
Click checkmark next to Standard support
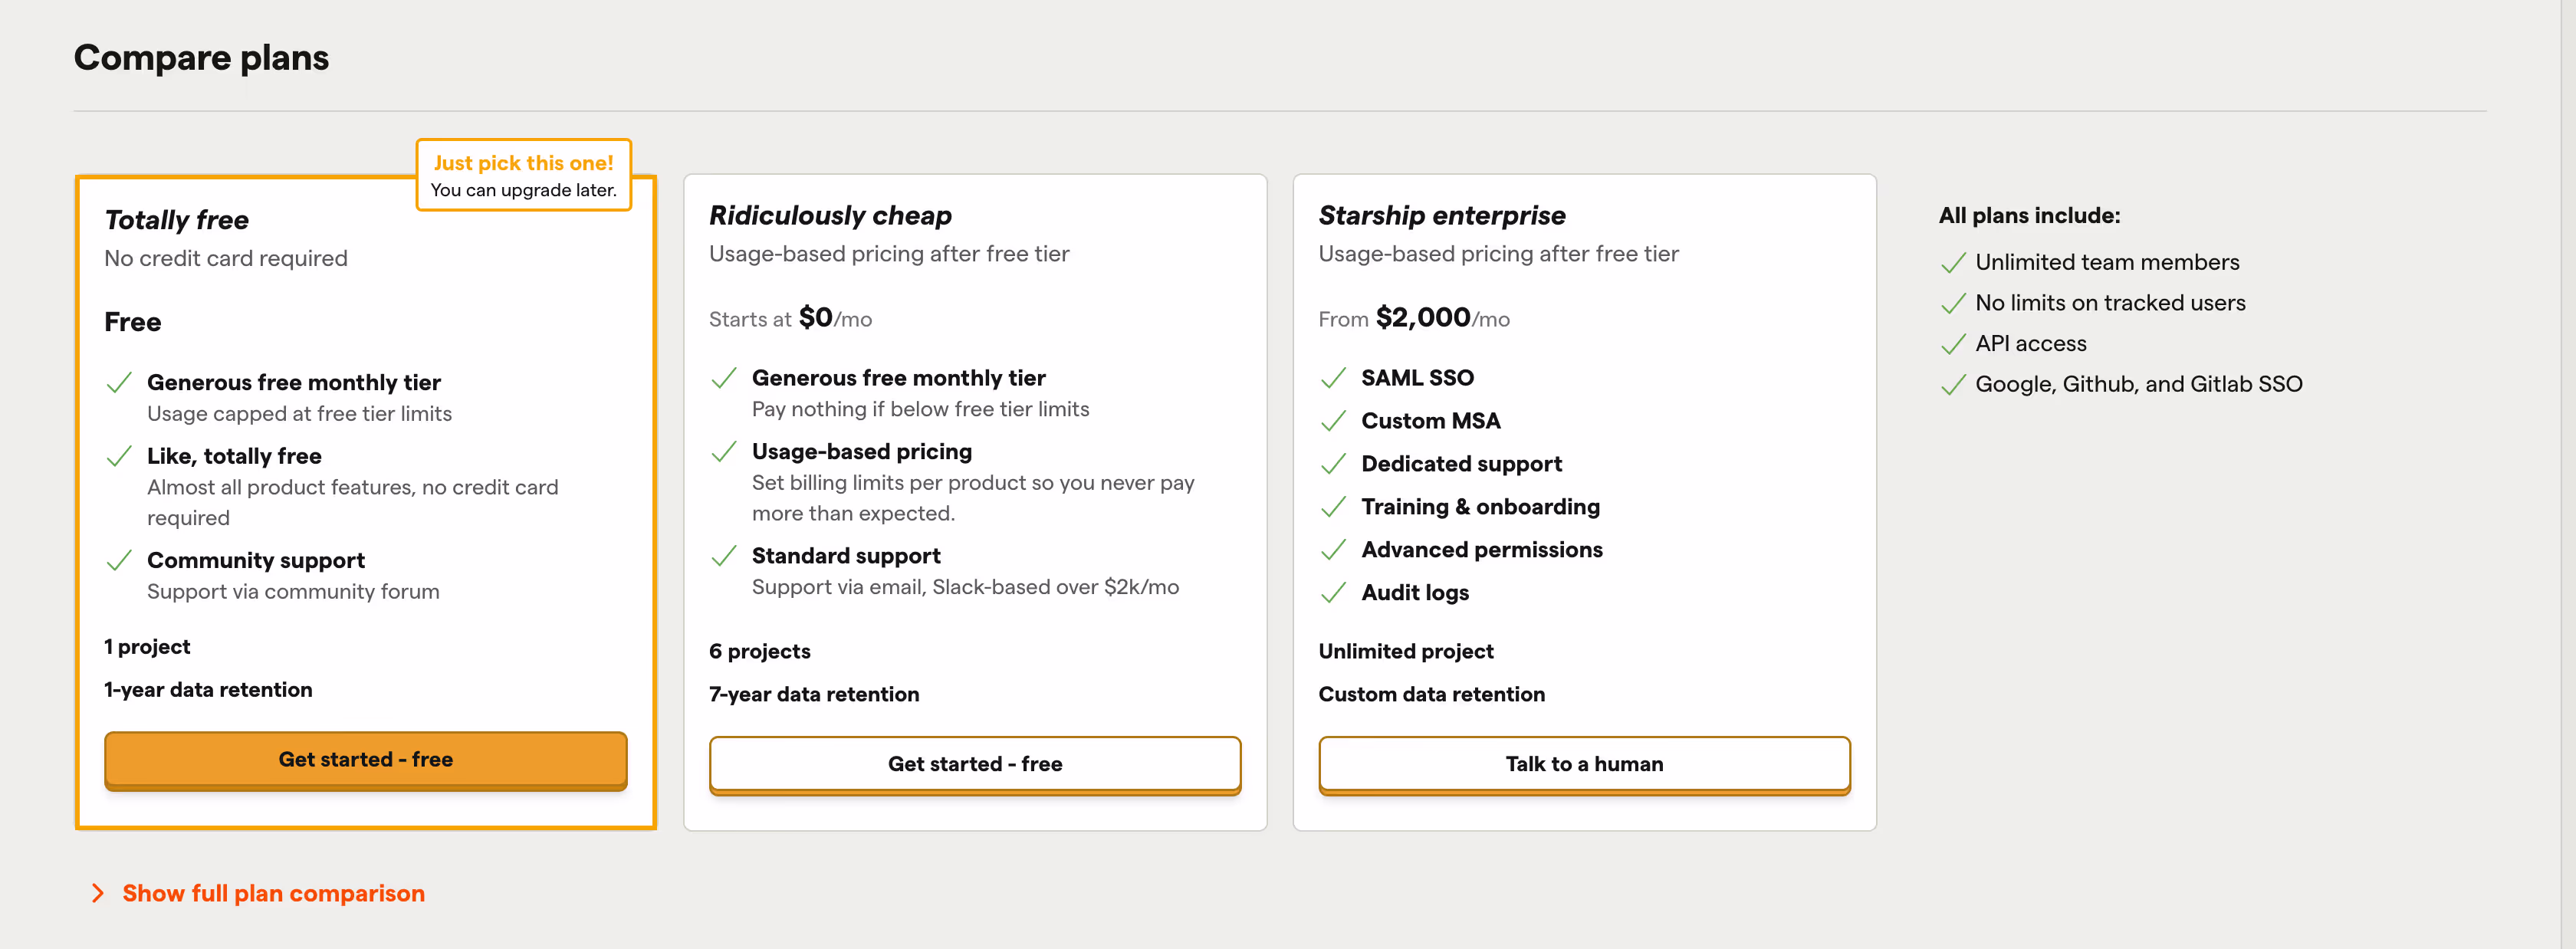(x=723, y=556)
